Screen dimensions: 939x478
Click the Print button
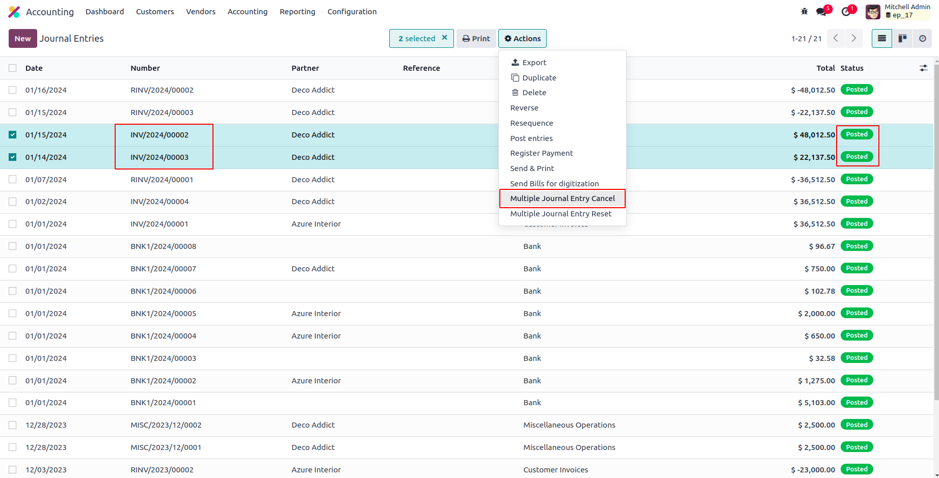point(476,39)
